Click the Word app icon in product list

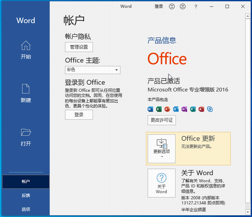point(150,109)
